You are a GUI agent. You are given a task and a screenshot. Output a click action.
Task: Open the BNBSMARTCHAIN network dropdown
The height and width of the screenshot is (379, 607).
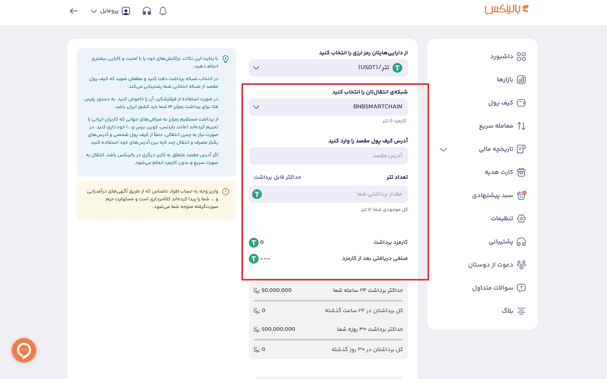328,107
